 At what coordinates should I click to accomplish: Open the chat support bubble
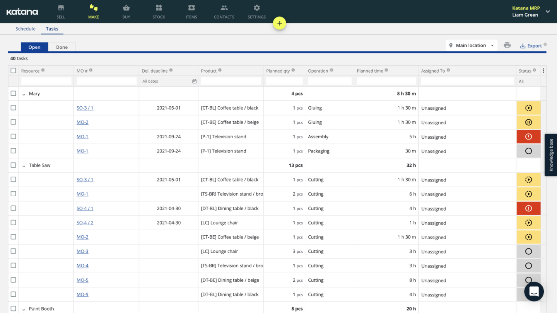click(x=534, y=292)
